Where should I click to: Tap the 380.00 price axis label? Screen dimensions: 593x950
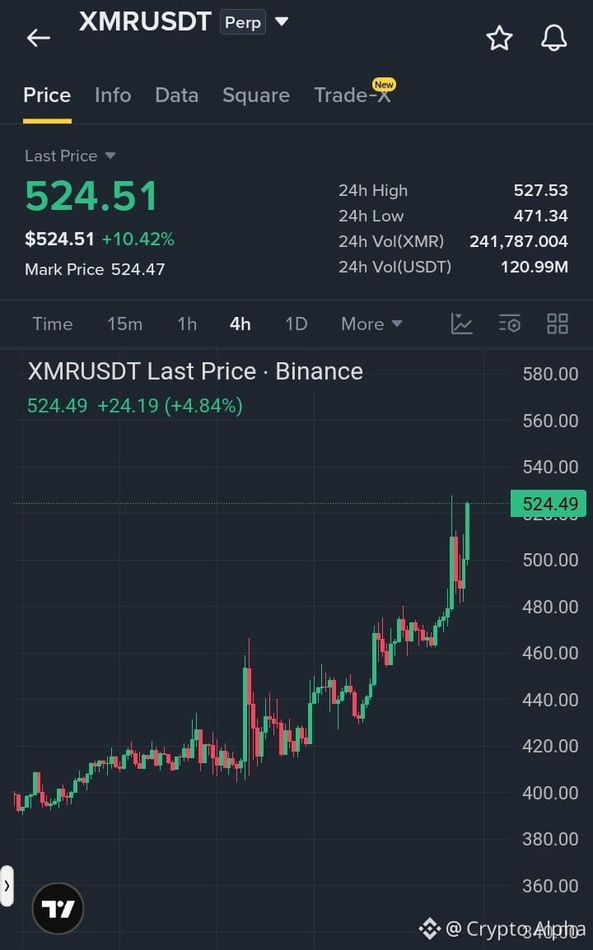[x=550, y=839]
